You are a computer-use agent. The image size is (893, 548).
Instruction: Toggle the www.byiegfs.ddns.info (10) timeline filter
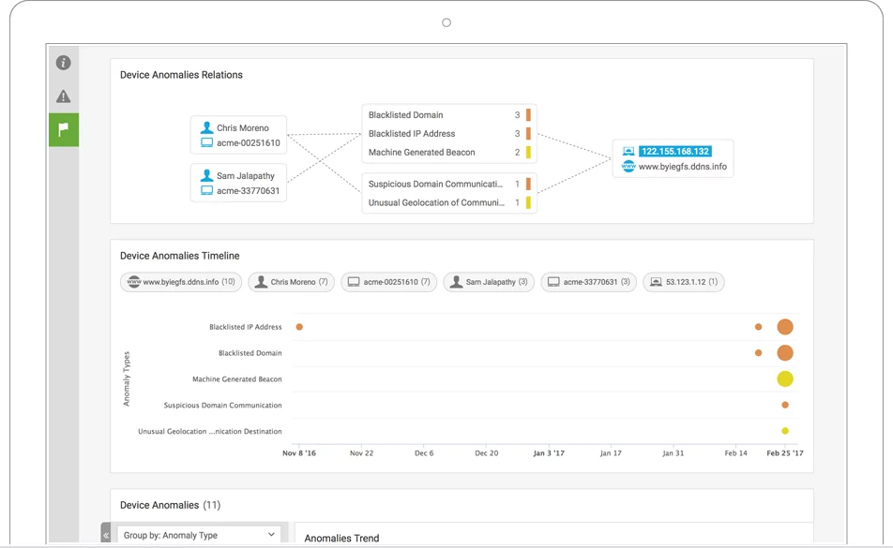(181, 282)
